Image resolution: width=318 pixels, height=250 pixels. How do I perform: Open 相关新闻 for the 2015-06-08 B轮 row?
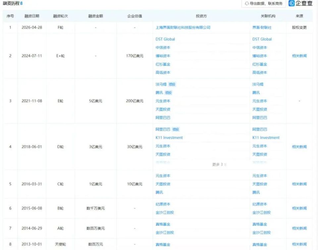[x=299, y=208]
